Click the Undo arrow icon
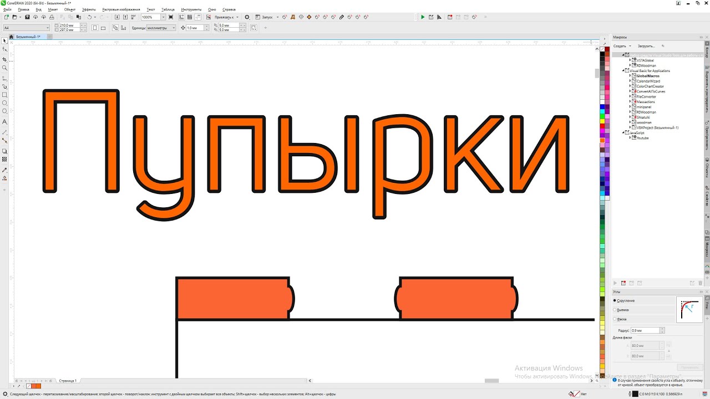Image resolution: width=710 pixels, height=399 pixels. (x=89, y=17)
